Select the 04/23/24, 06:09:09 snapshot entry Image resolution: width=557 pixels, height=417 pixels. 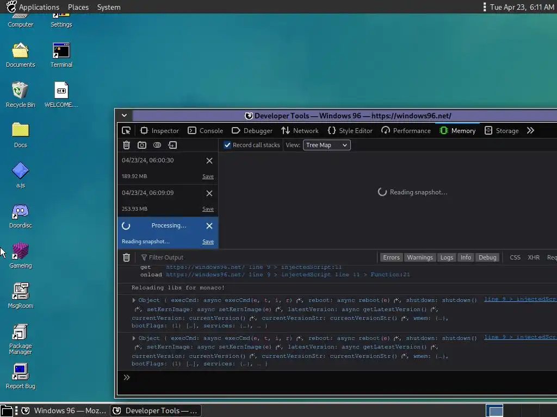click(x=168, y=201)
